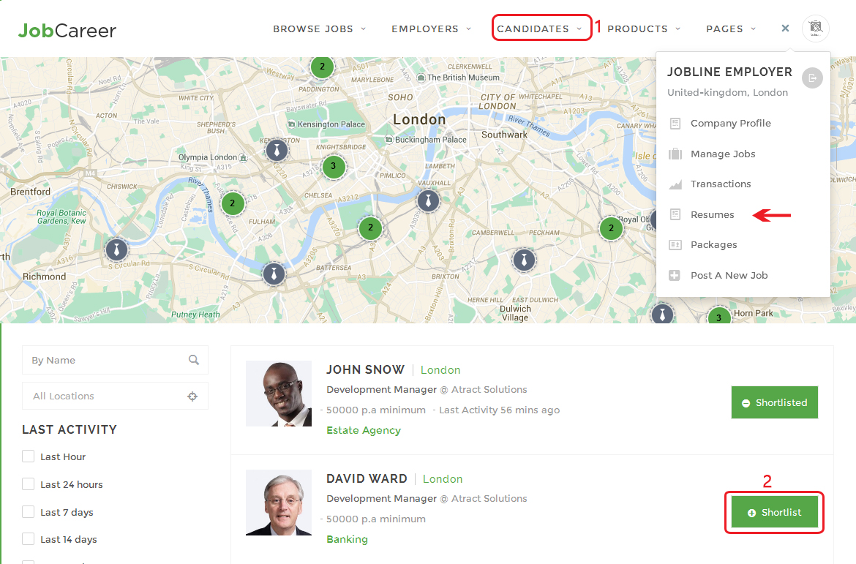Click the Shortlisted button for John Snow
This screenshot has width=856, height=564.
(774, 403)
